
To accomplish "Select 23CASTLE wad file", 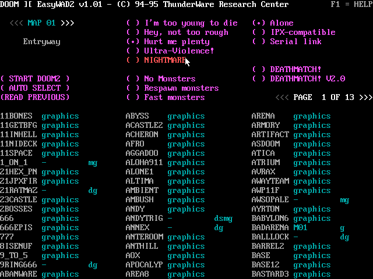I will coord(19,199).
